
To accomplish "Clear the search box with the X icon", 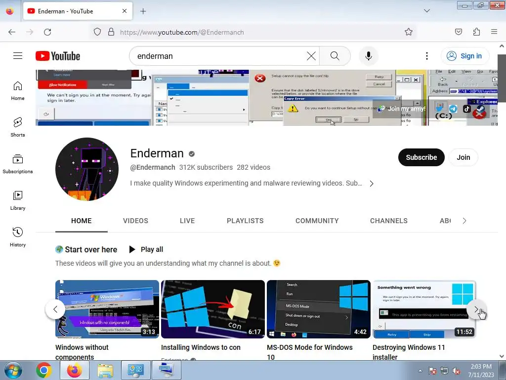I will pos(311,56).
